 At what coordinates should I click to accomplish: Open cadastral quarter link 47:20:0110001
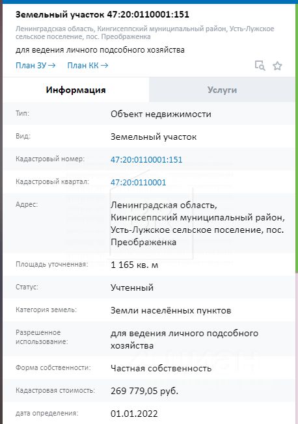coord(139,182)
